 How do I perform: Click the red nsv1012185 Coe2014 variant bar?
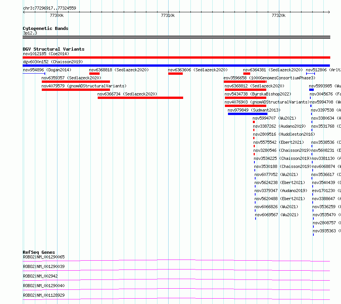point(176,58)
